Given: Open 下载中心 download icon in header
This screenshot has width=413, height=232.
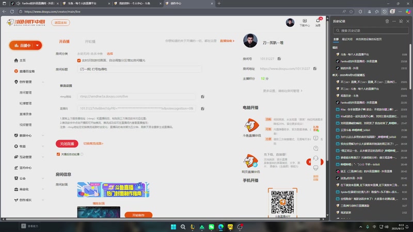Looking at the screenshot, I should point(305,23).
